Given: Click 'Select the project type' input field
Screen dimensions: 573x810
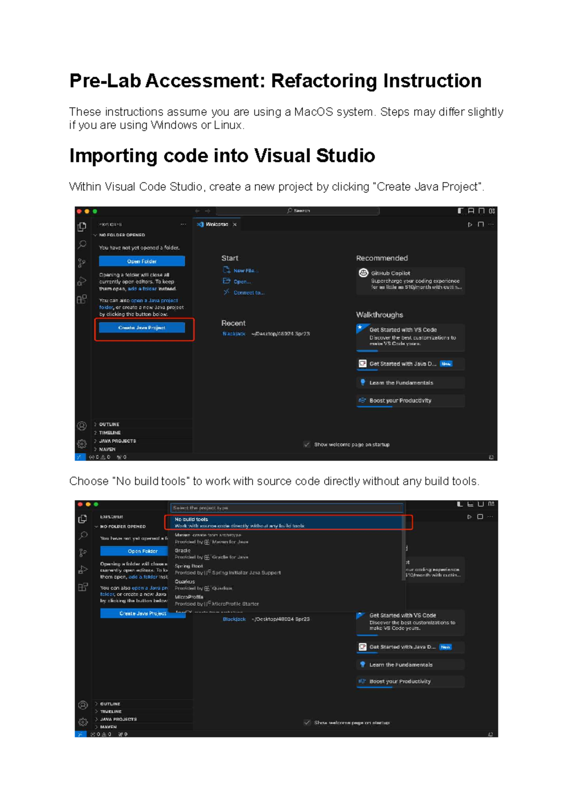Looking at the screenshot, I should click(x=286, y=508).
